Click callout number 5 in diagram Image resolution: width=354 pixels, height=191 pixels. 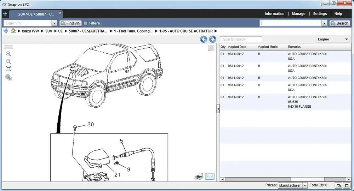click(121, 141)
